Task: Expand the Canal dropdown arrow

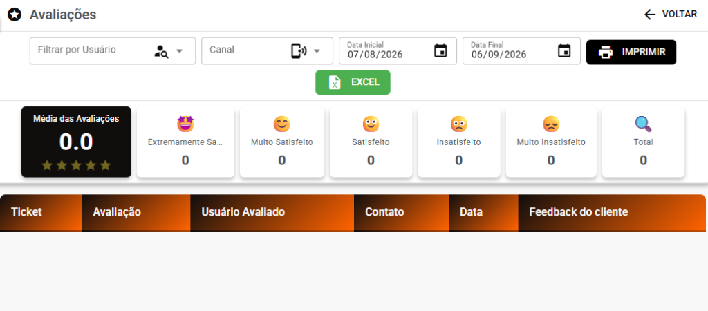Action: click(317, 51)
